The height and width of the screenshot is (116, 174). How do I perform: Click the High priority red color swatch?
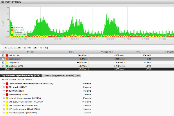pyautogui.click(x=7, y=55)
